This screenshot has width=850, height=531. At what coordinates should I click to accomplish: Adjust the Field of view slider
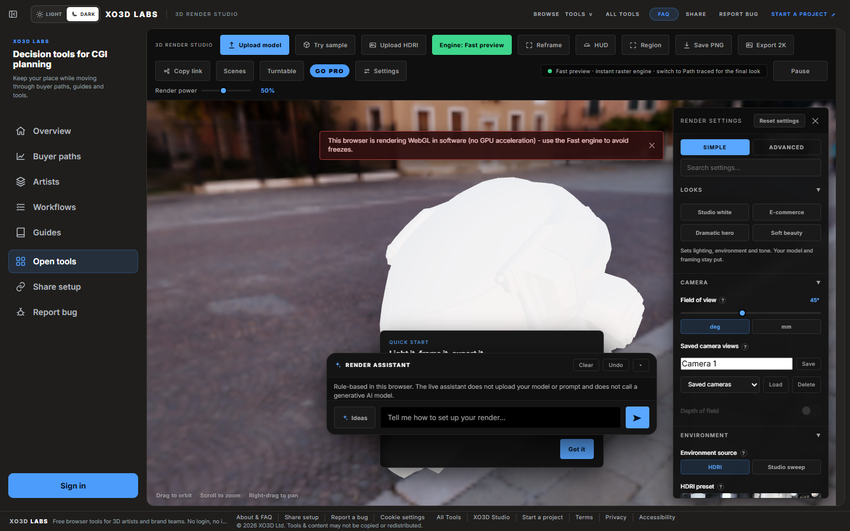tap(750, 313)
